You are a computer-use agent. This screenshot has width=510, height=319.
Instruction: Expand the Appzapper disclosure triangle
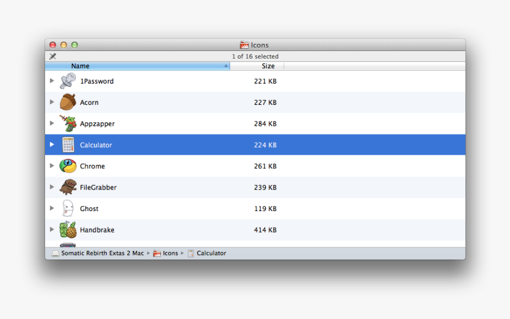[x=52, y=123]
